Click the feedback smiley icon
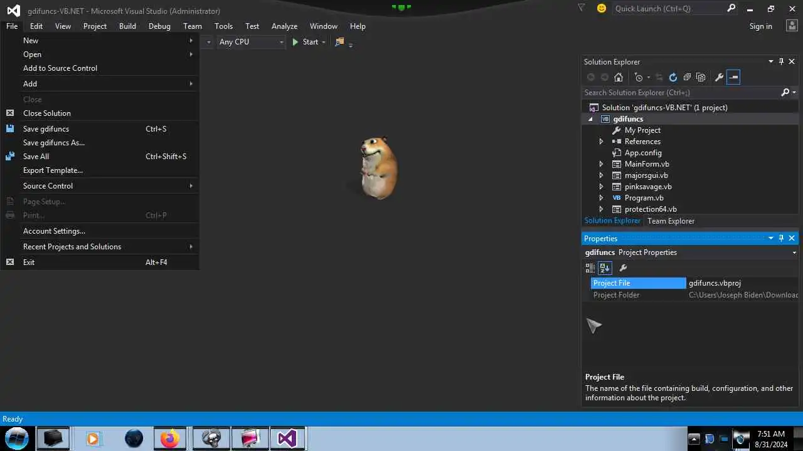 coord(602,8)
